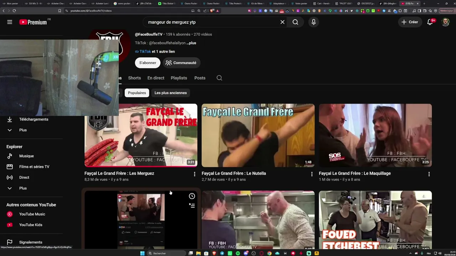
Task: Open the three-dot menu for Les Merguez video
Action: click(x=195, y=174)
